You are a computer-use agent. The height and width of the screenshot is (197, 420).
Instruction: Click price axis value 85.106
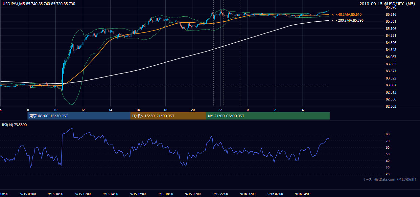[391, 29]
